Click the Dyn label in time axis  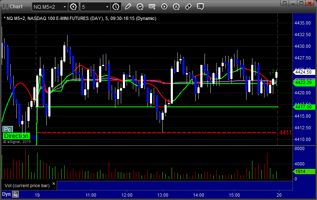coord(6,194)
